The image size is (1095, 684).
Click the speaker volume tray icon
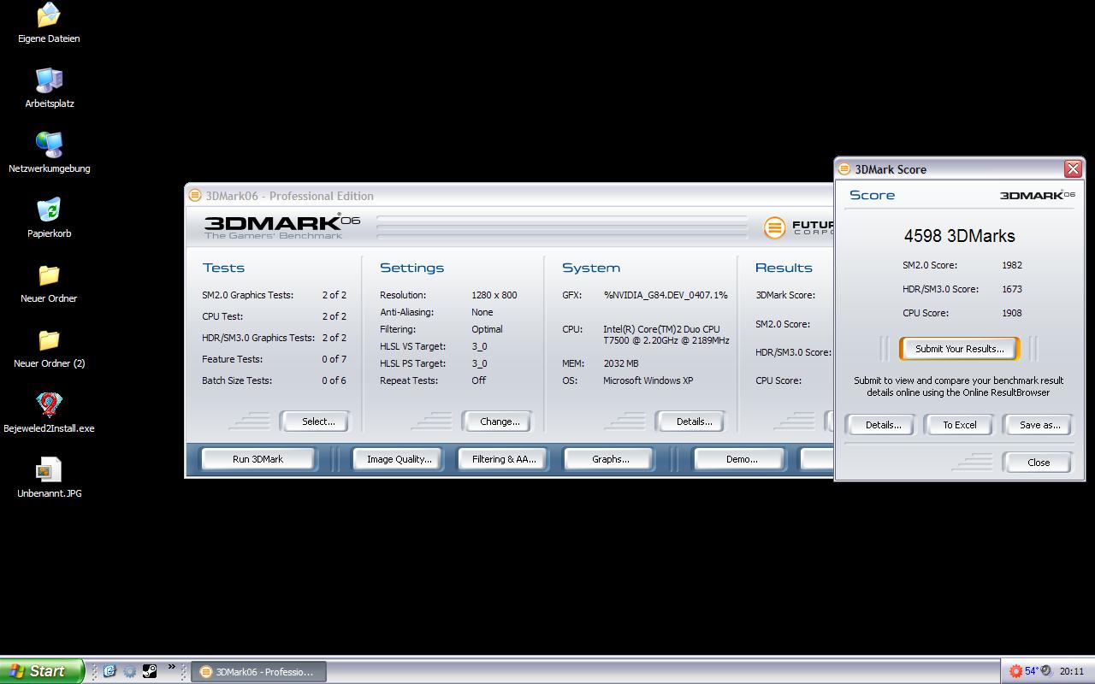pyautogui.click(x=1045, y=671)
